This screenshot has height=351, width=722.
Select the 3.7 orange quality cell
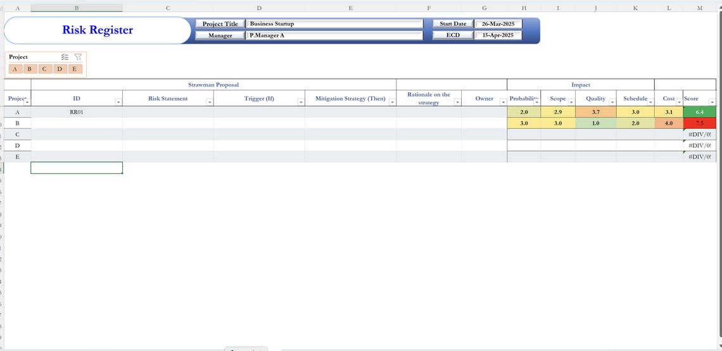595,112
